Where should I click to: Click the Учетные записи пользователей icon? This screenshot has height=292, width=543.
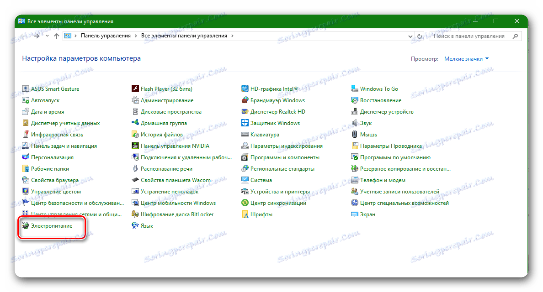tap(355, 192)
